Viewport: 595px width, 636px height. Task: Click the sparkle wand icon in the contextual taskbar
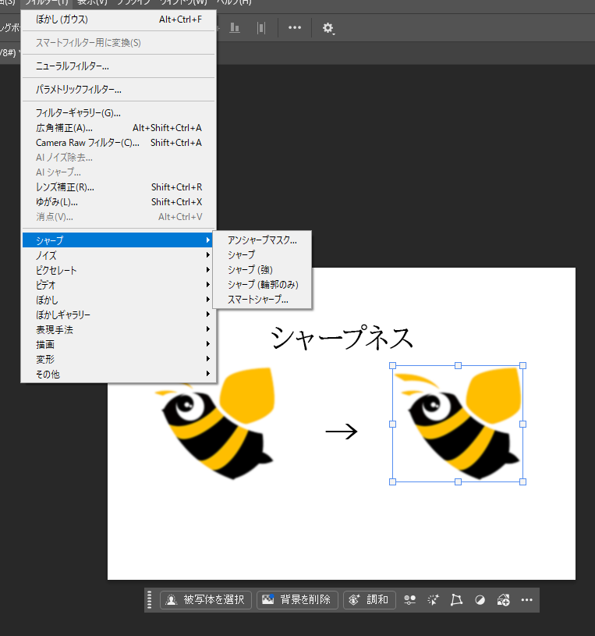(434, 599)
